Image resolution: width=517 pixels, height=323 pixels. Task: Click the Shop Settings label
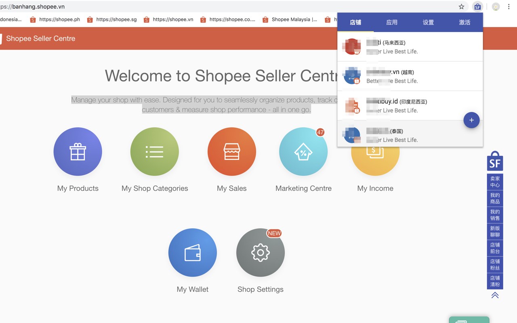261,289
